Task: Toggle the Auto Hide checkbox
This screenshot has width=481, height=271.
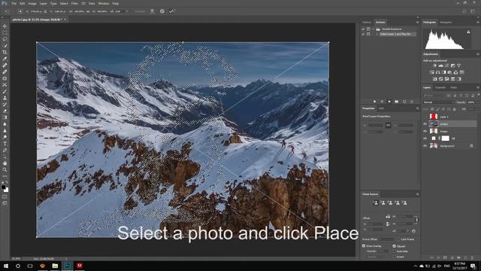Action: point(394,251)
